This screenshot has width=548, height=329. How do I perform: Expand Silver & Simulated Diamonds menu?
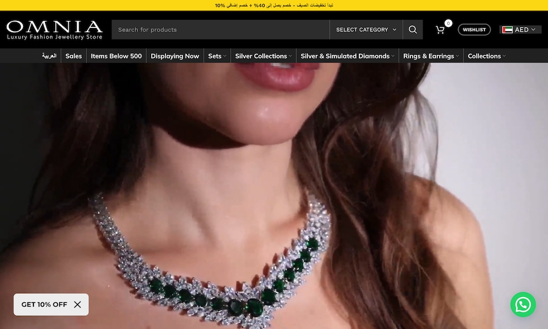pyautogui.click(x=347, y=56)
